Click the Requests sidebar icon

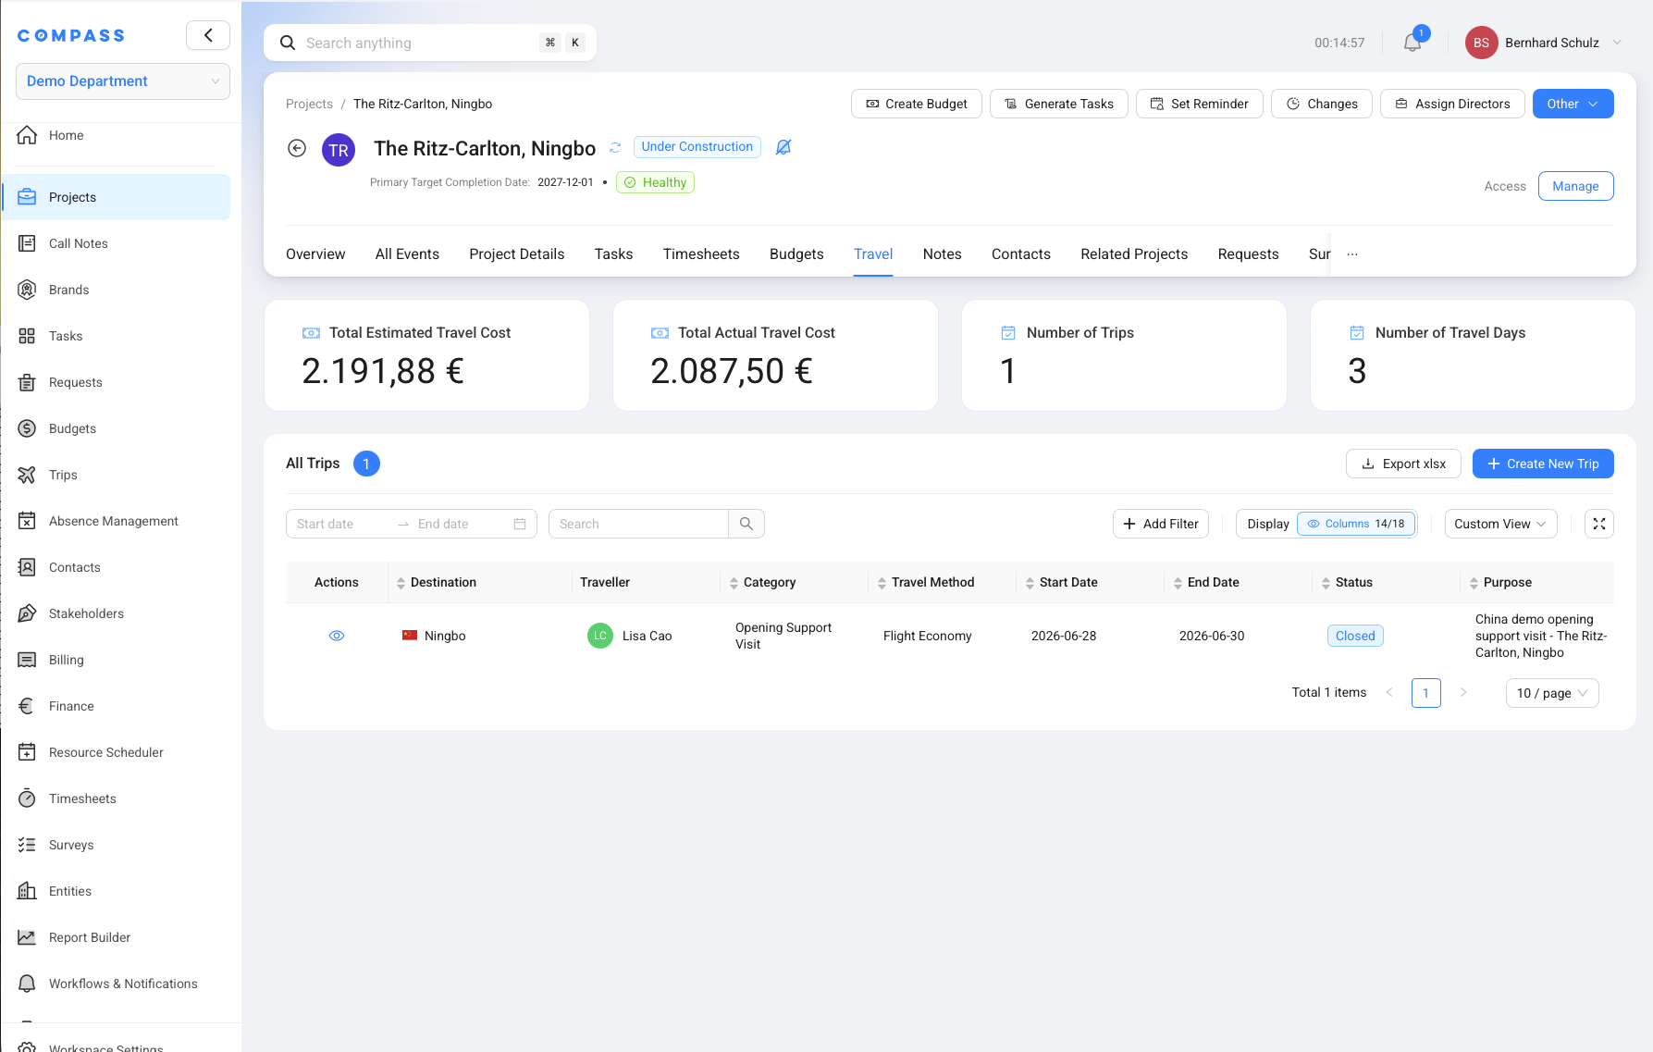(x=27, y=382)
